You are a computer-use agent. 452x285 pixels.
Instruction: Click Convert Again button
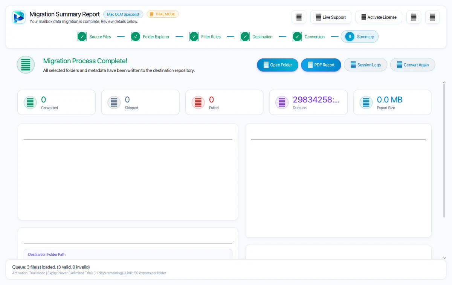[x=412, y=65]
